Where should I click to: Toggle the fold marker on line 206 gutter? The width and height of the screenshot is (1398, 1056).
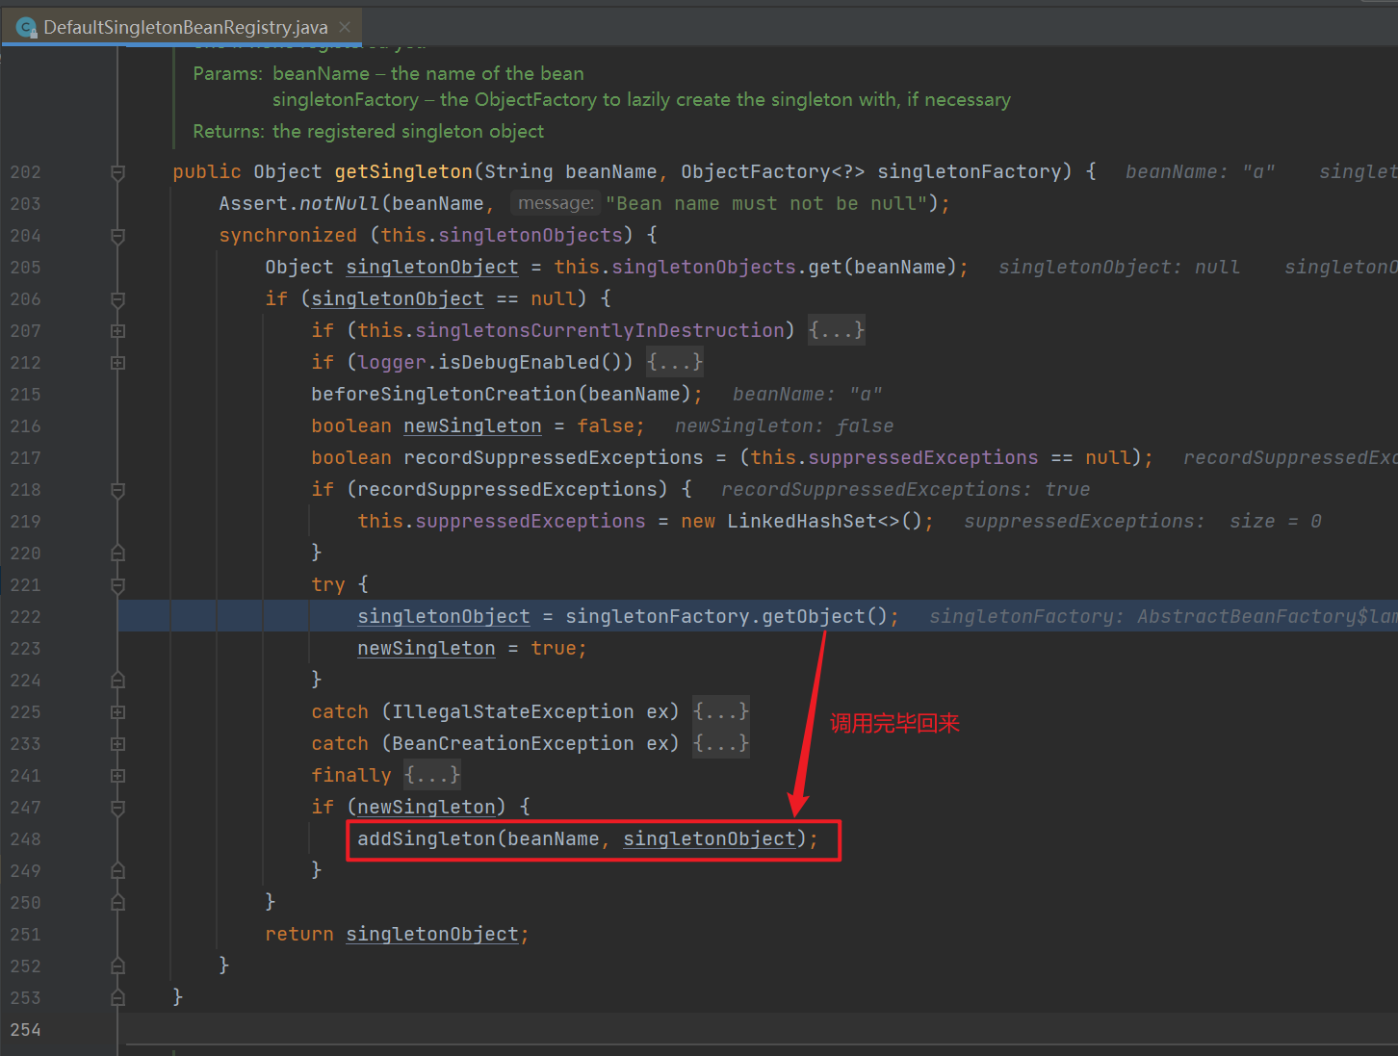click(x=117, y=299)
